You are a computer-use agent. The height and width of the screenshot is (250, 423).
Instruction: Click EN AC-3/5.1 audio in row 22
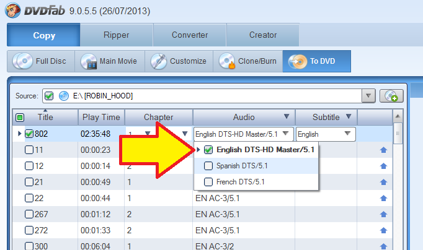pyautogui.click(x=218, y=199)
